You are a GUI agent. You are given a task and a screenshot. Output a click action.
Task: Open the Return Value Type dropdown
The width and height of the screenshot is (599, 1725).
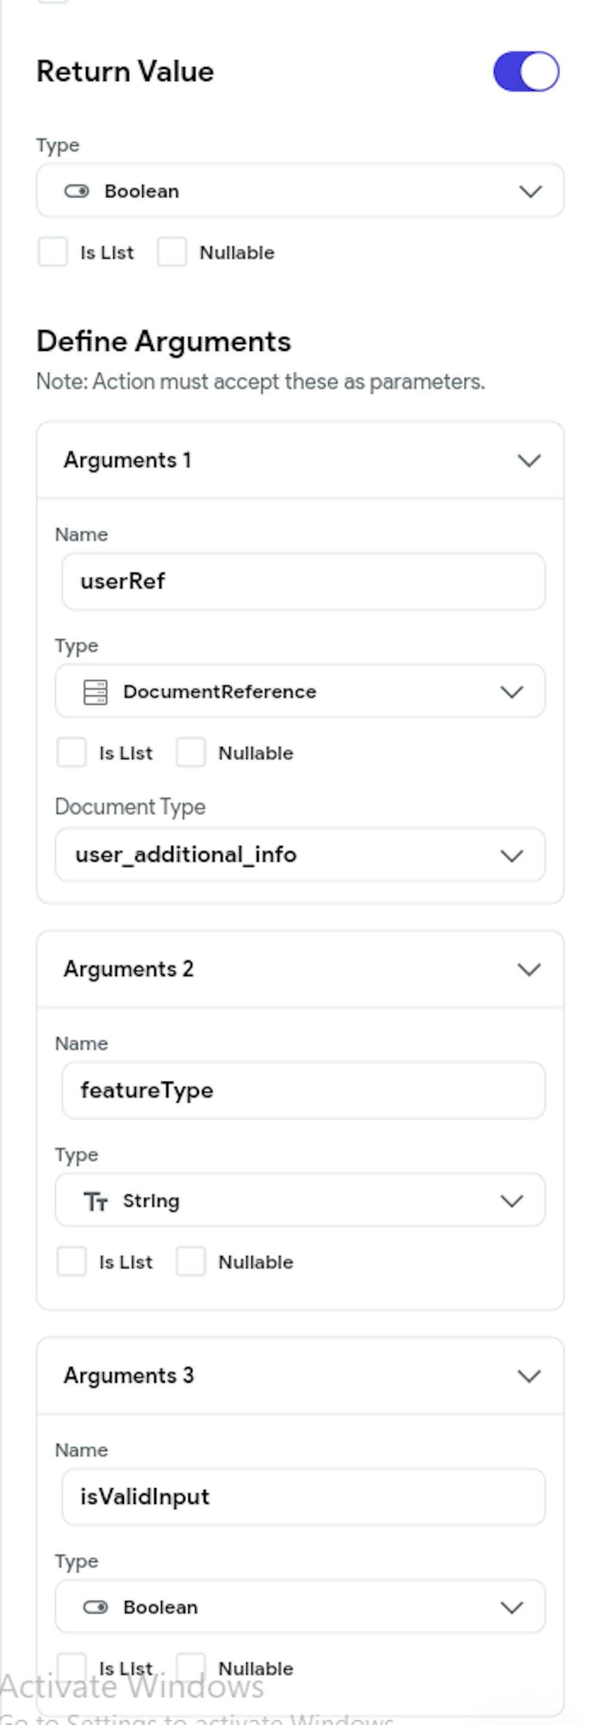[x=300, y=191]
